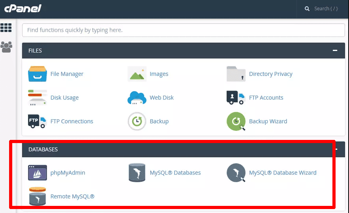
Task: Go to Directory Privacy link
Action: point(271,74)
